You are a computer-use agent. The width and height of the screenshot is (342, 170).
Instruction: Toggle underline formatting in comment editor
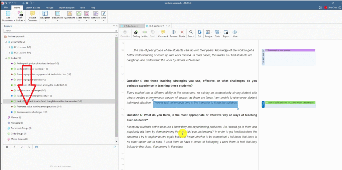coord(21,147)
